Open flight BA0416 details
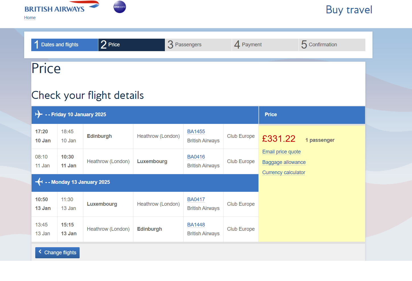The height and width of the screenshot is (281, 412). tap(196, 157)
